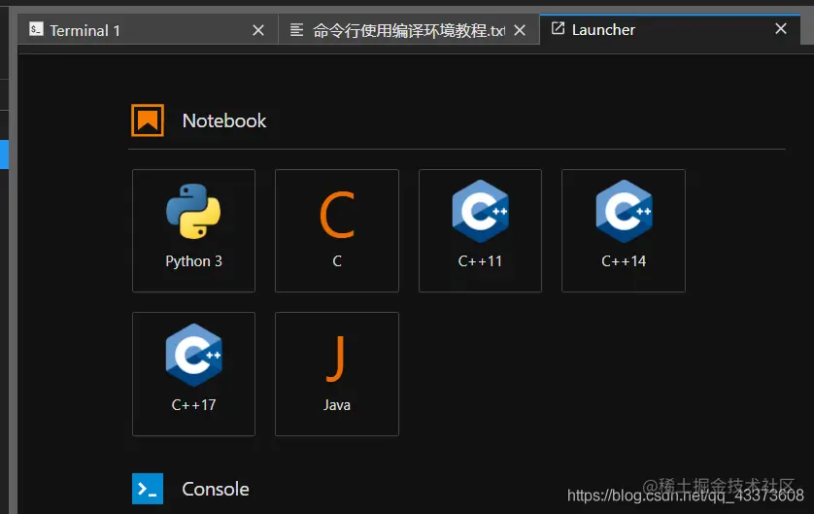Switch to the Terminal 1 tab
The image size is (814, 514).
point(148,30)
